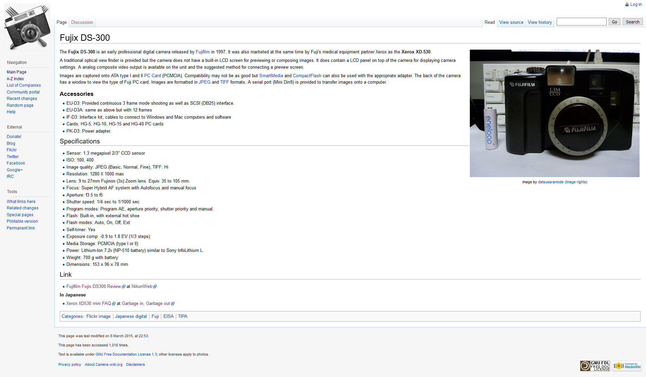Open the View history tab
This screenshot has height=377, width=646.
click(x=539, y=22)
